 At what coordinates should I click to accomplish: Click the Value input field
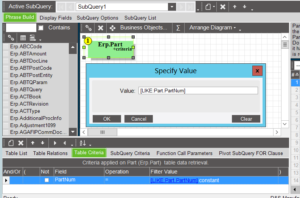(198, 91)
